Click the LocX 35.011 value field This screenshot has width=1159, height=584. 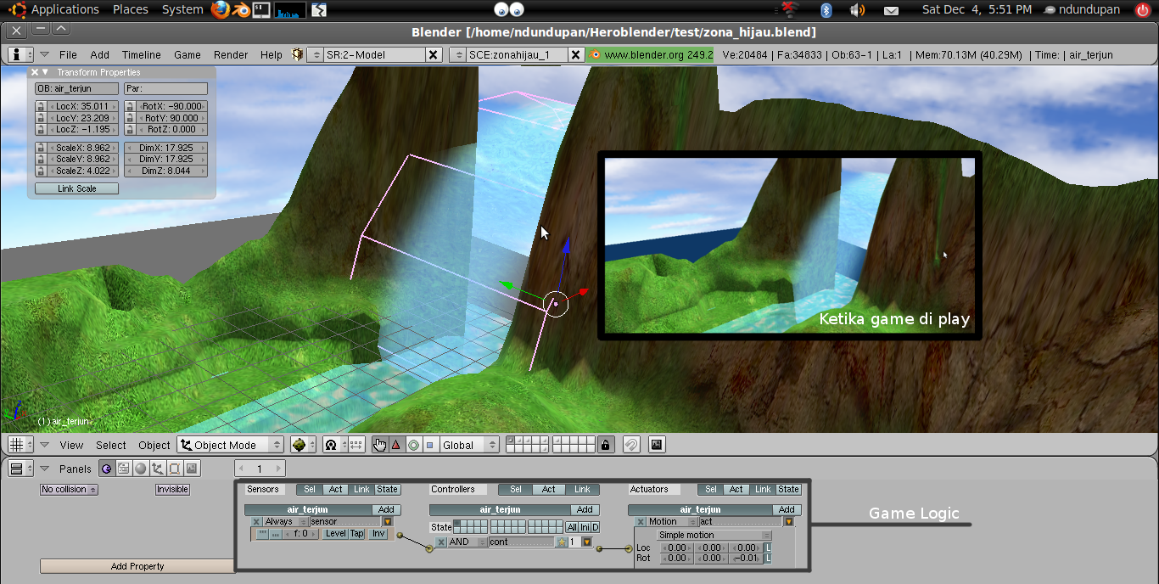click(83, 106)
